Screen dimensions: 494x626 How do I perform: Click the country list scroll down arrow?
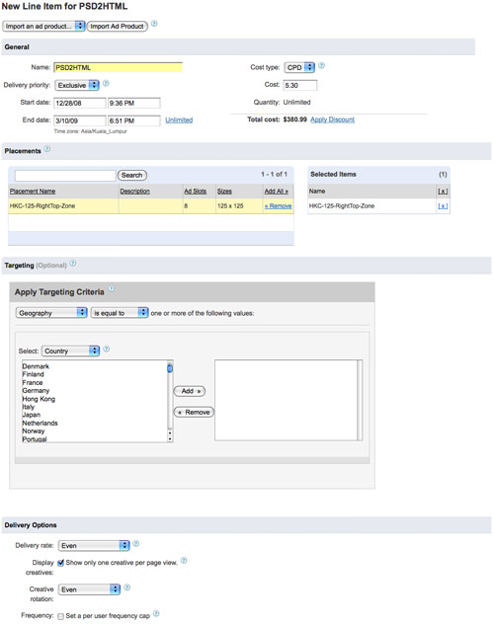coord(170,438)
